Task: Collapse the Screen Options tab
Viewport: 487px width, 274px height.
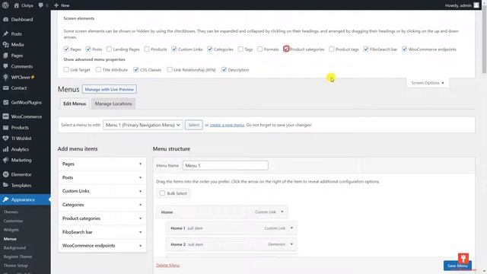Action: 428,83
